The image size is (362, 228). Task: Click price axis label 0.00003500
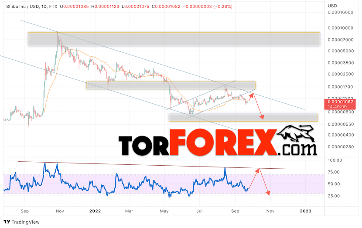click(x=341, y=62)
